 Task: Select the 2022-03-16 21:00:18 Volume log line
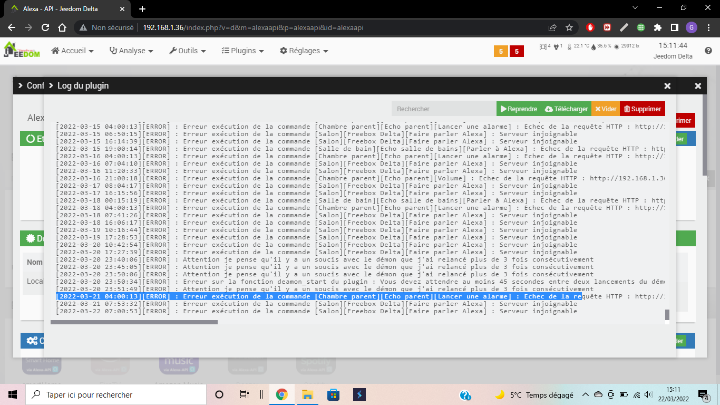click(x=361, y=178)
